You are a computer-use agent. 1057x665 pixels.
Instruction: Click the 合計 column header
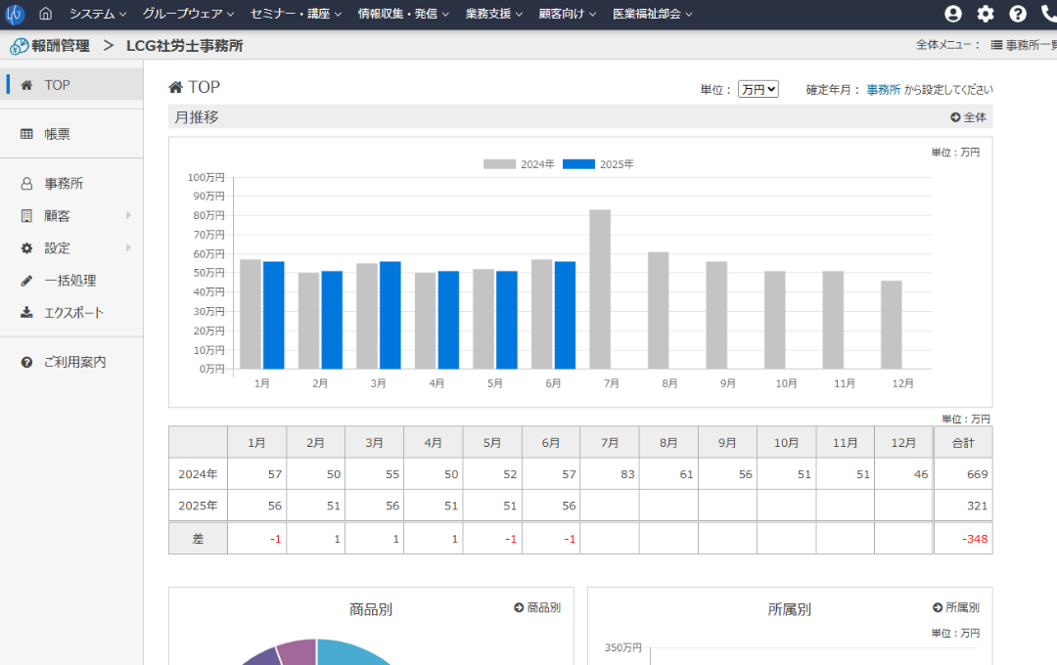tap(963, 443)
